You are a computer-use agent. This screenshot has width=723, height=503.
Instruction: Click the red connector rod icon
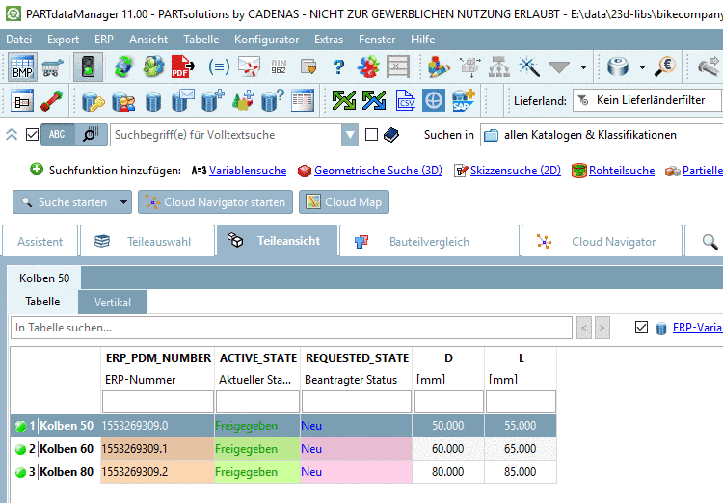tap(52, 100)
